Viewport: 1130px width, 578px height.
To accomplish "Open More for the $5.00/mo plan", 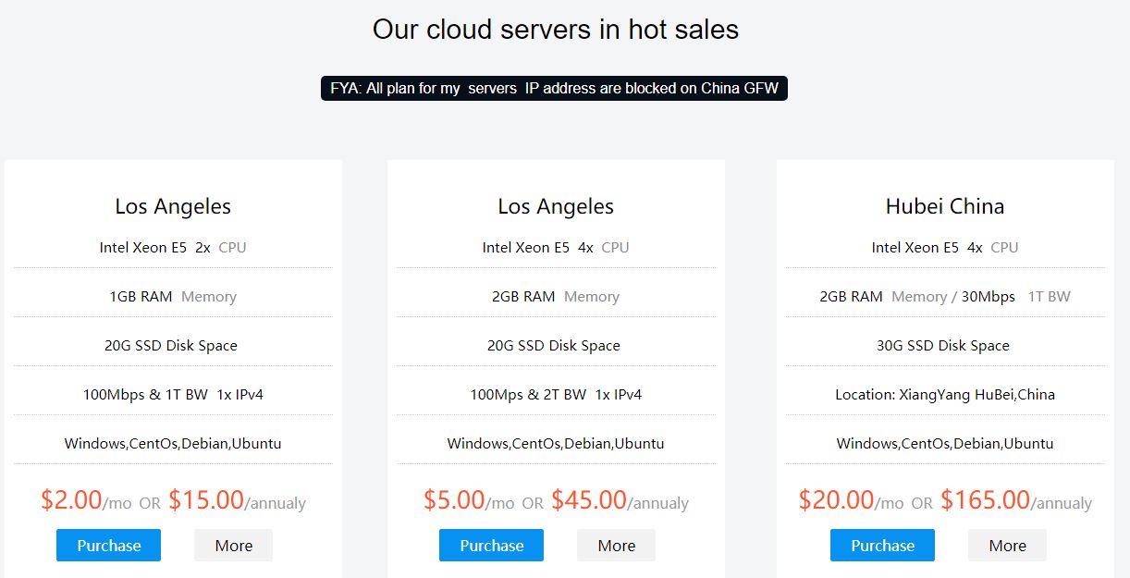I will [616, 546].
